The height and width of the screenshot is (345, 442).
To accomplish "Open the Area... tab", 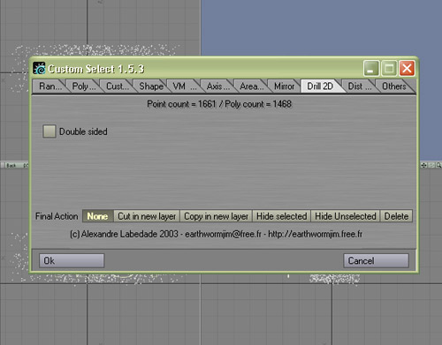I will click(251, 86).
